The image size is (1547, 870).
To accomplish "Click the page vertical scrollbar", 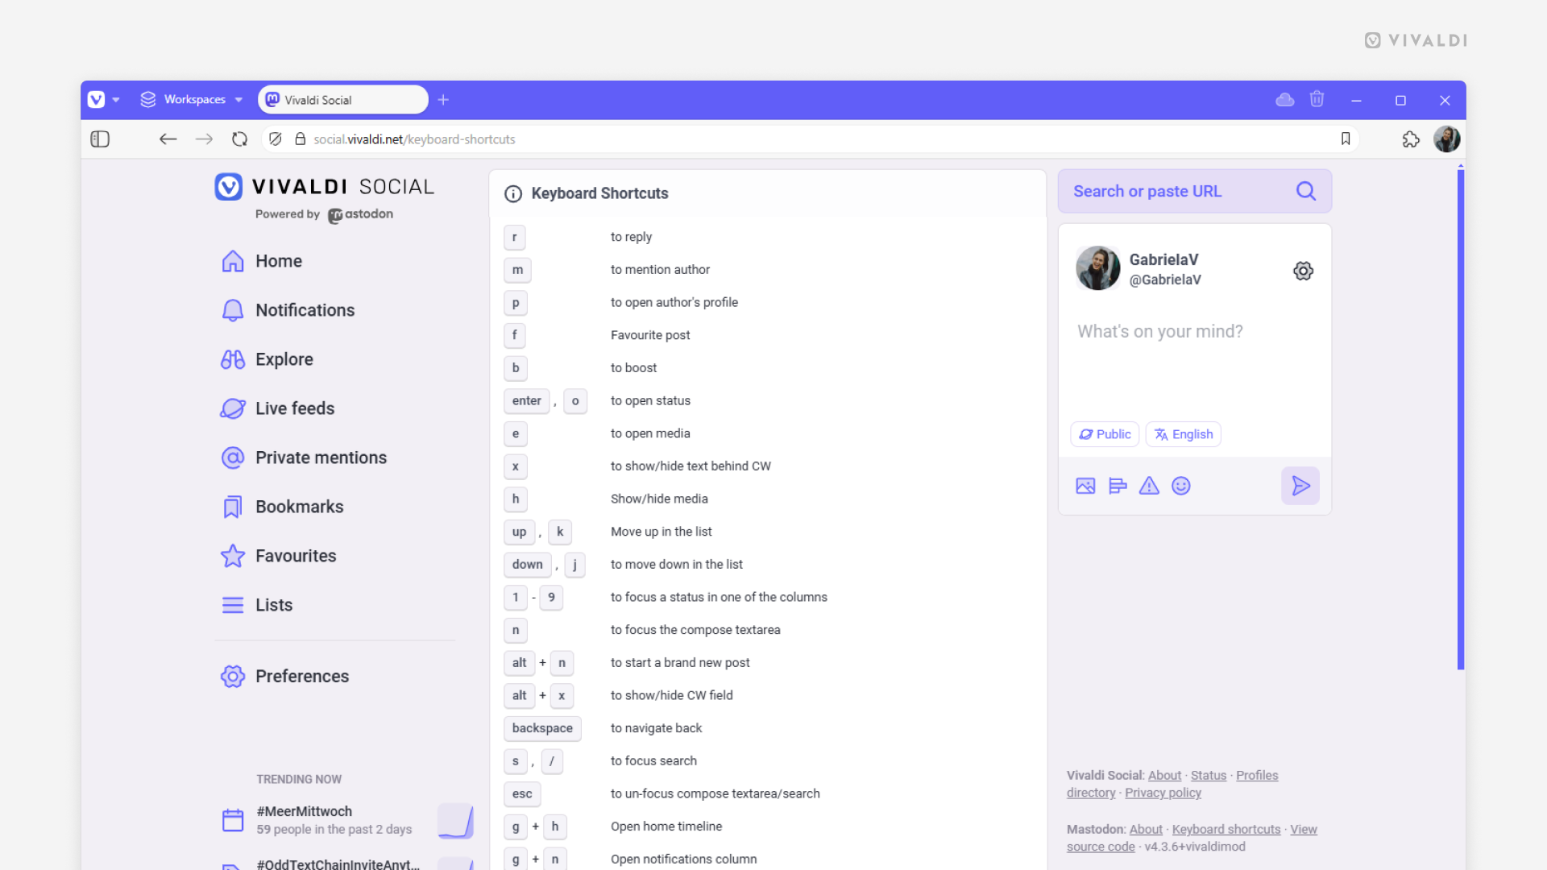I will point(1461,419).
